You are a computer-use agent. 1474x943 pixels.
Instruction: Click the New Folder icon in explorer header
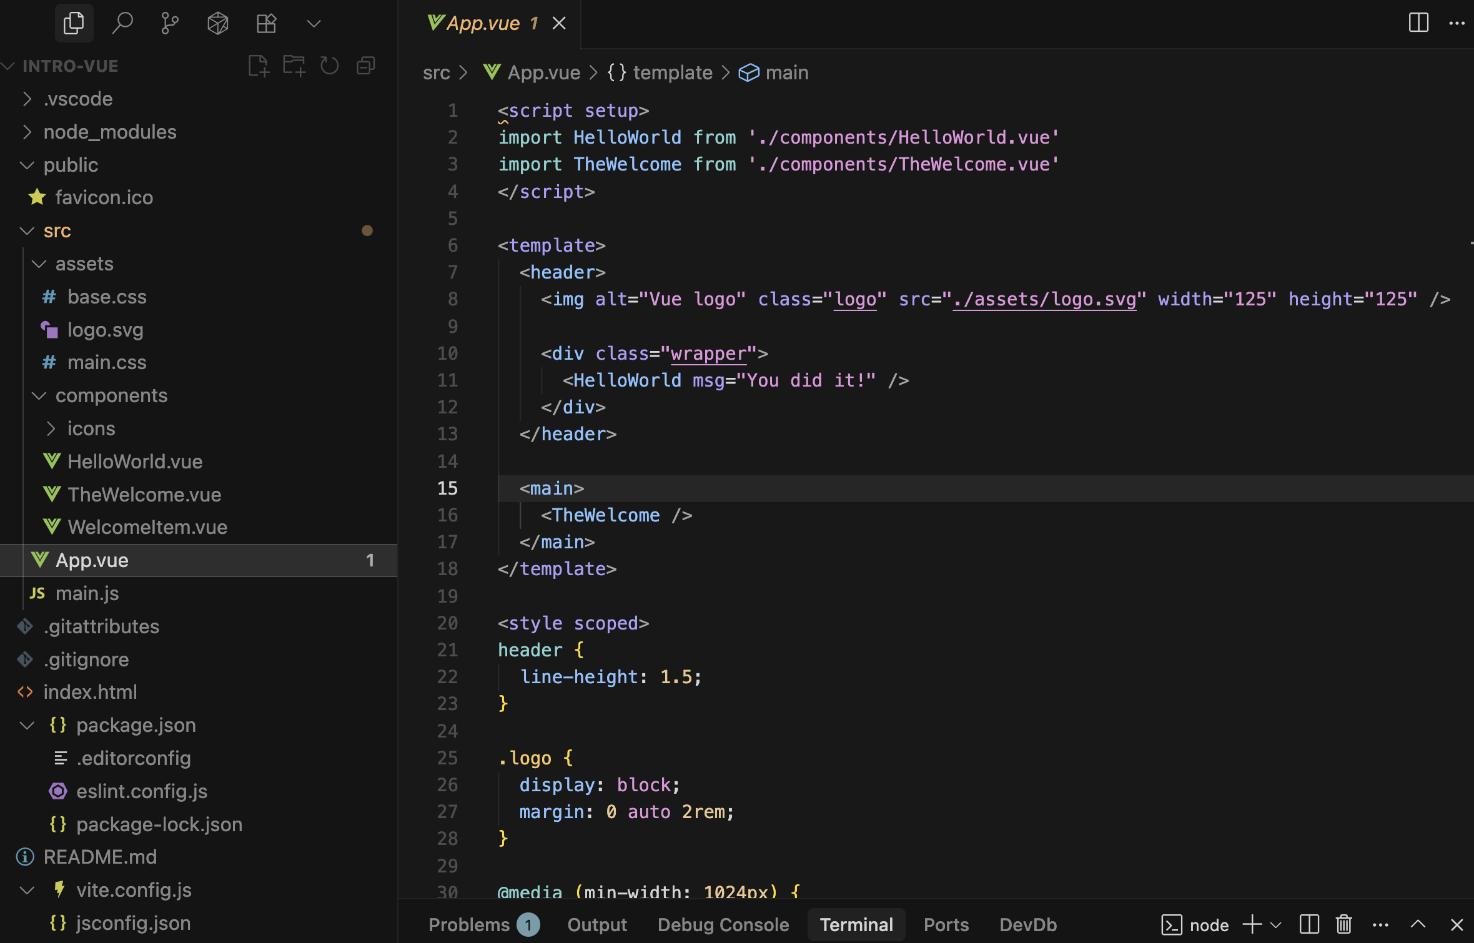[x=294, y=66]
